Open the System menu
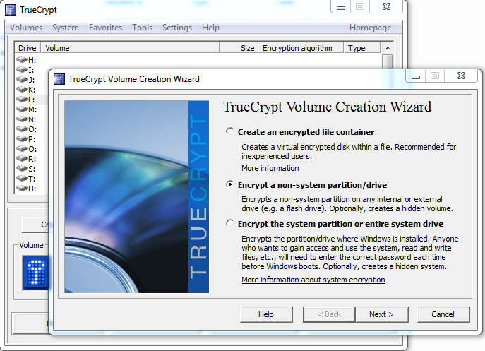Screen dimensions: 485x351 click(x=65, y=28)
